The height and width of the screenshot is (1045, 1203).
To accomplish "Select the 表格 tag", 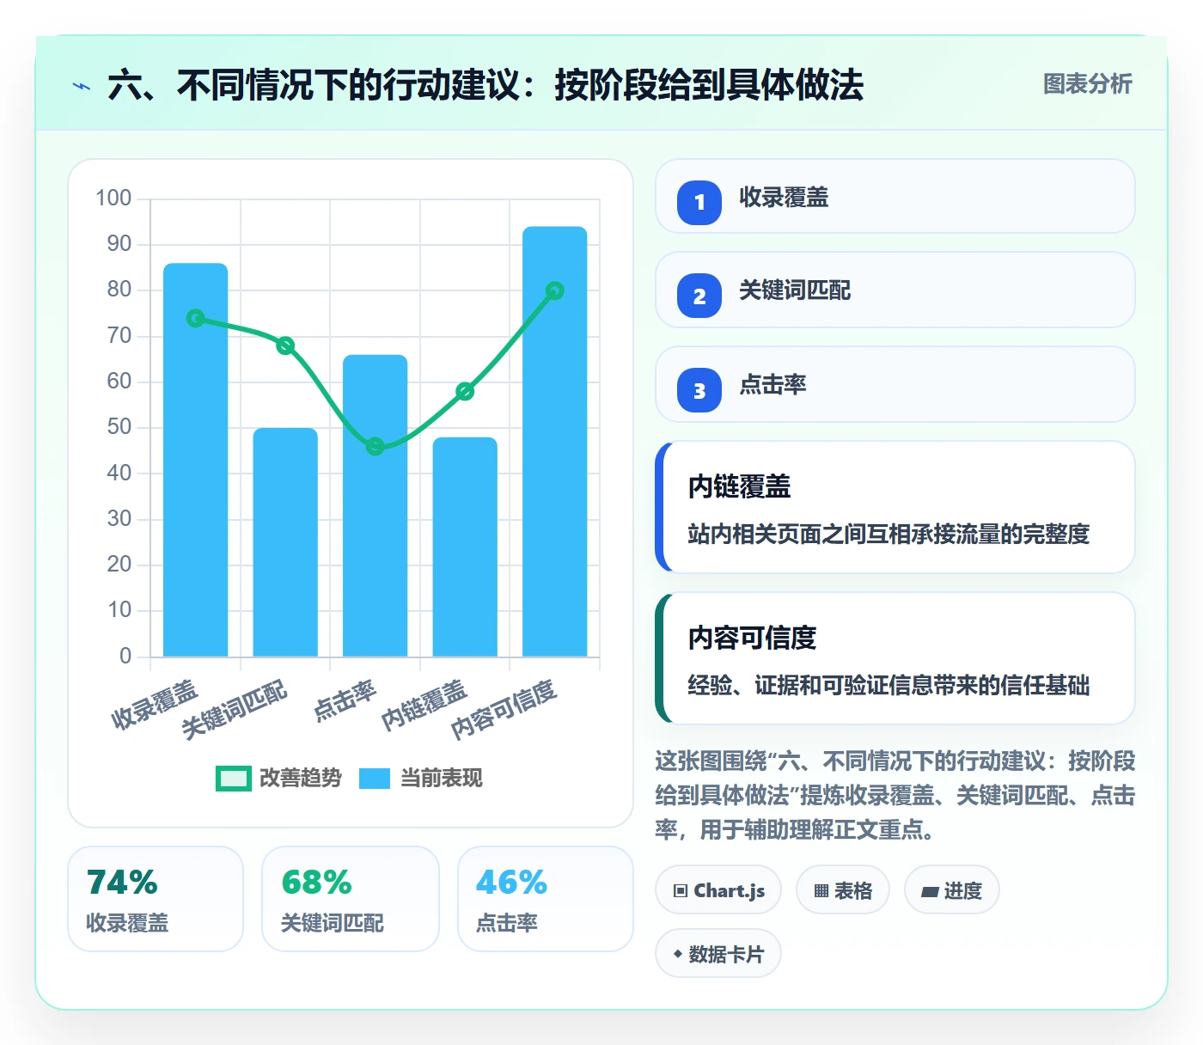I will tap(843, 890).
